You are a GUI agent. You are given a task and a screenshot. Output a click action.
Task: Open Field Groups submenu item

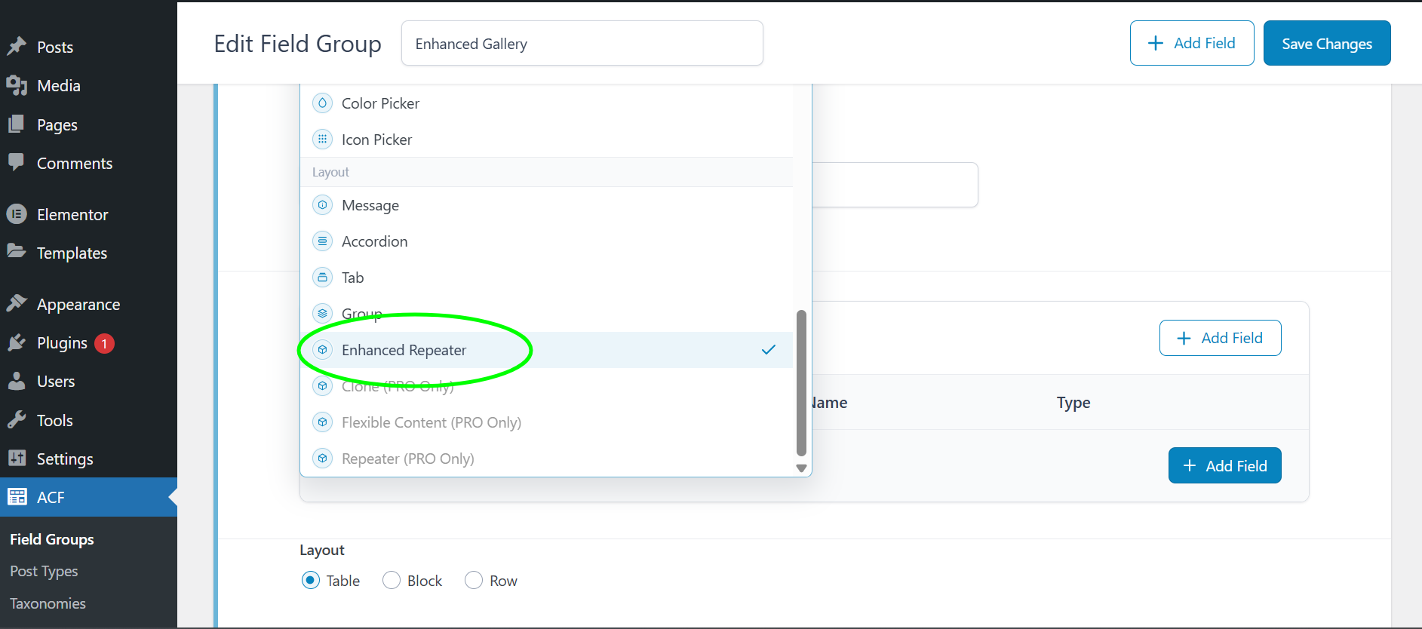pyautogui.click(x=52, y=539)
